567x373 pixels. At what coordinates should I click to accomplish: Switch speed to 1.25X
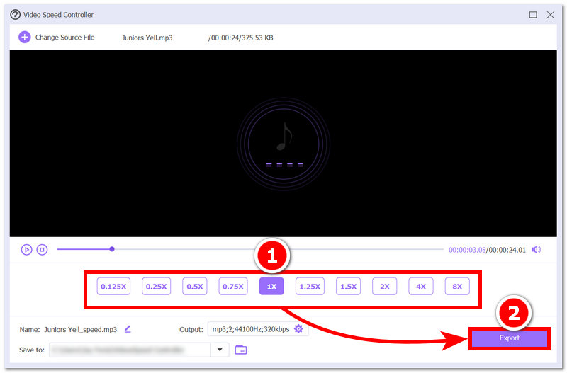[310, 287]
